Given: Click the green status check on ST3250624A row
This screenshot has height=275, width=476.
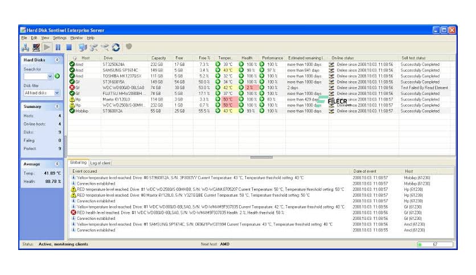Looking at the screenshot, I should (x=72, y=64).
